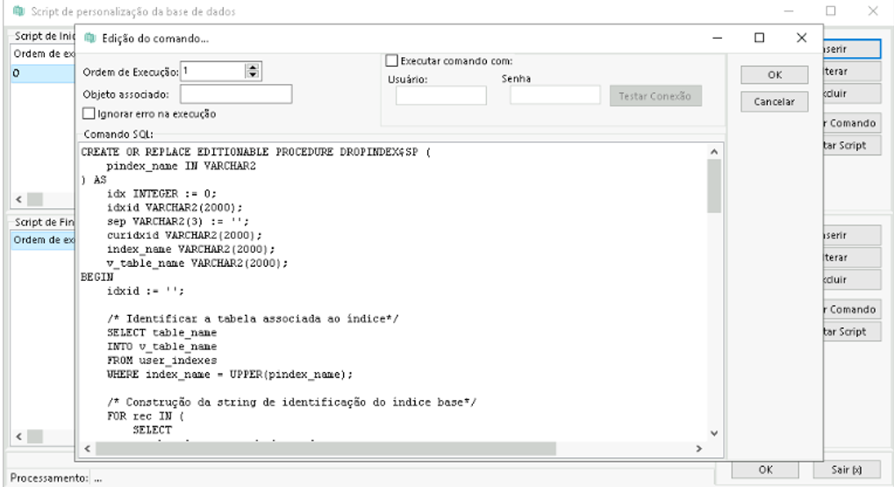The height and width of the screenshot is (487, 894).
Task: Click the Testar Conexão button
Action: [x=655, y=96]
